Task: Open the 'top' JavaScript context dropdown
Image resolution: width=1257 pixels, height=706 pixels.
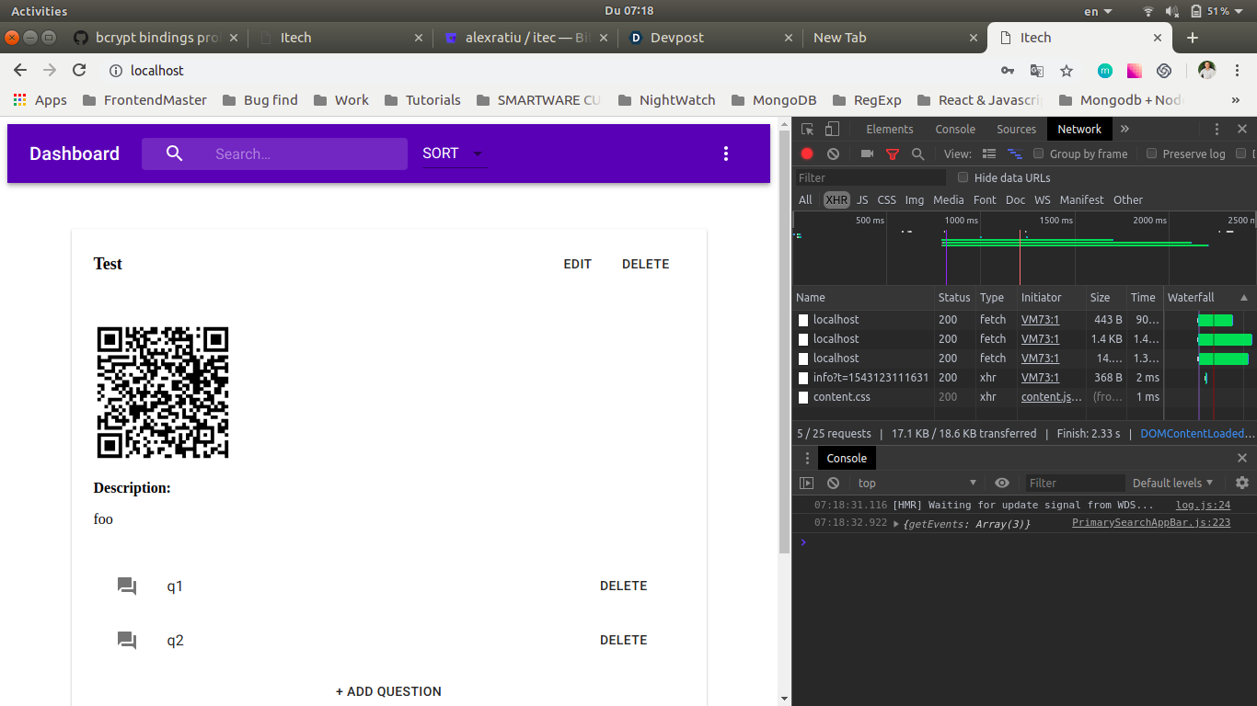Action: (917, 483)
